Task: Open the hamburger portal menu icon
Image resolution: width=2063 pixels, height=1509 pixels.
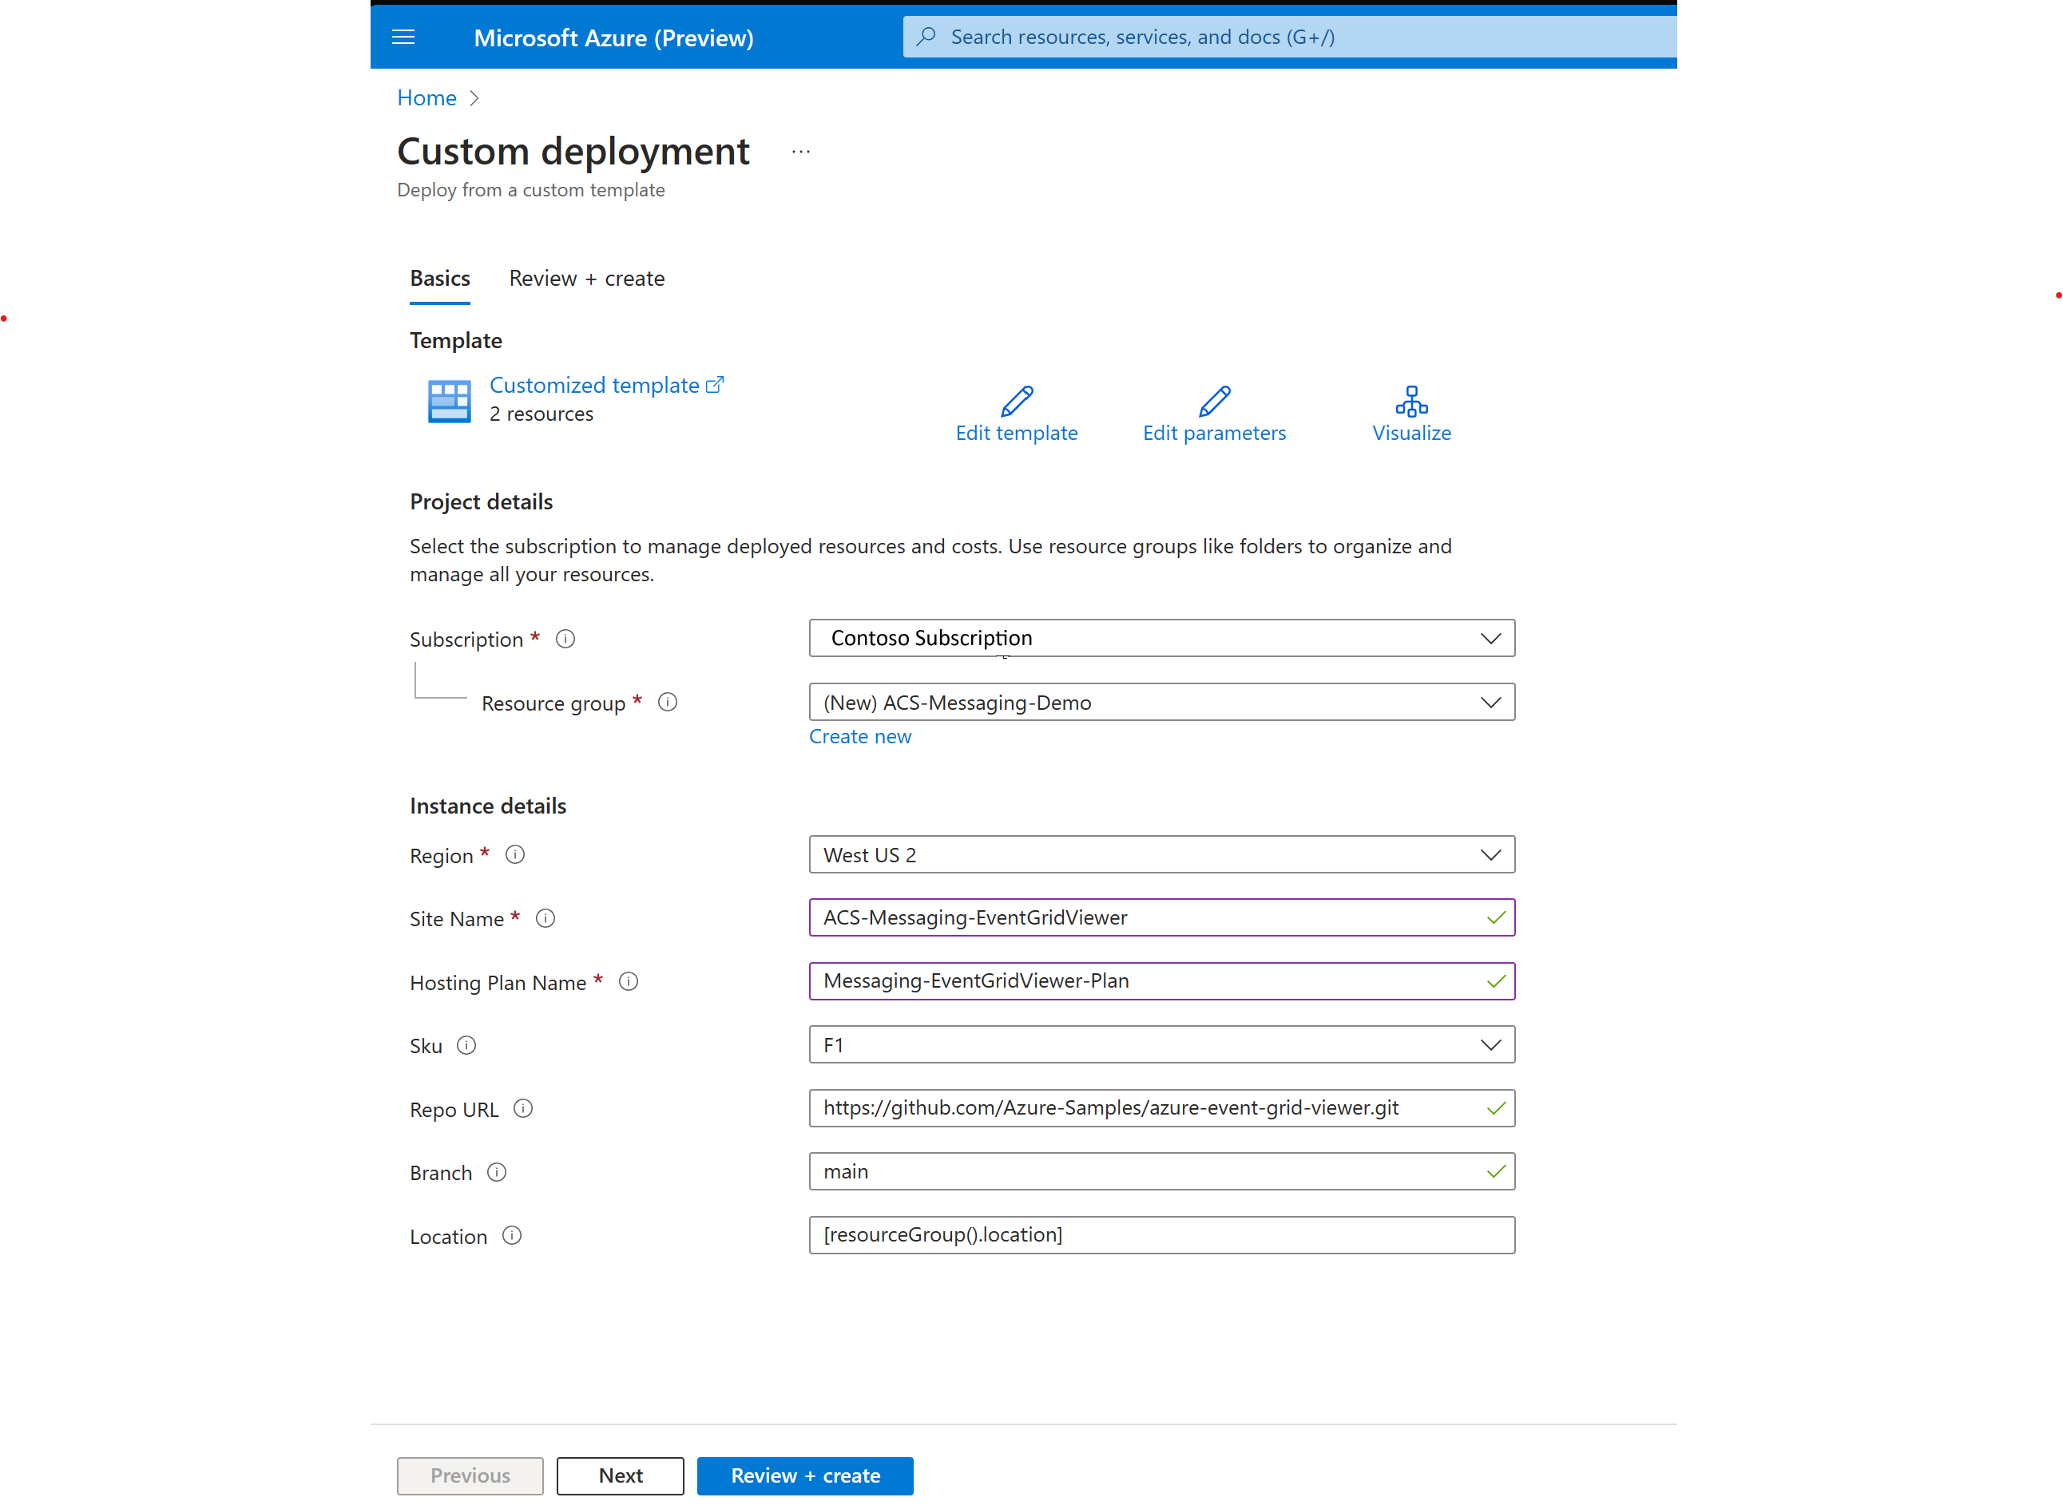Action: click(x=403, y=38)
